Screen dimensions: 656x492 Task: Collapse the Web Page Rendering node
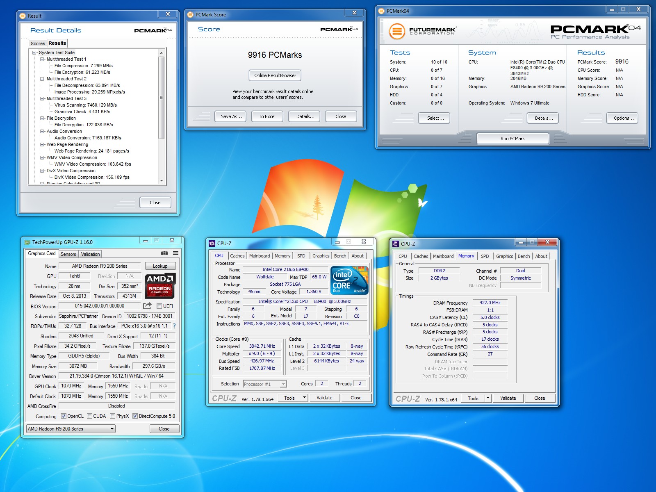[42, 145]
